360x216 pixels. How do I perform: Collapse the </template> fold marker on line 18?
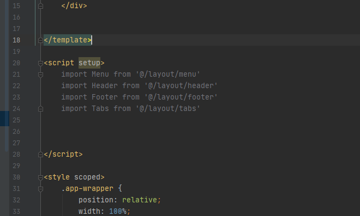[x=41, y=41]
